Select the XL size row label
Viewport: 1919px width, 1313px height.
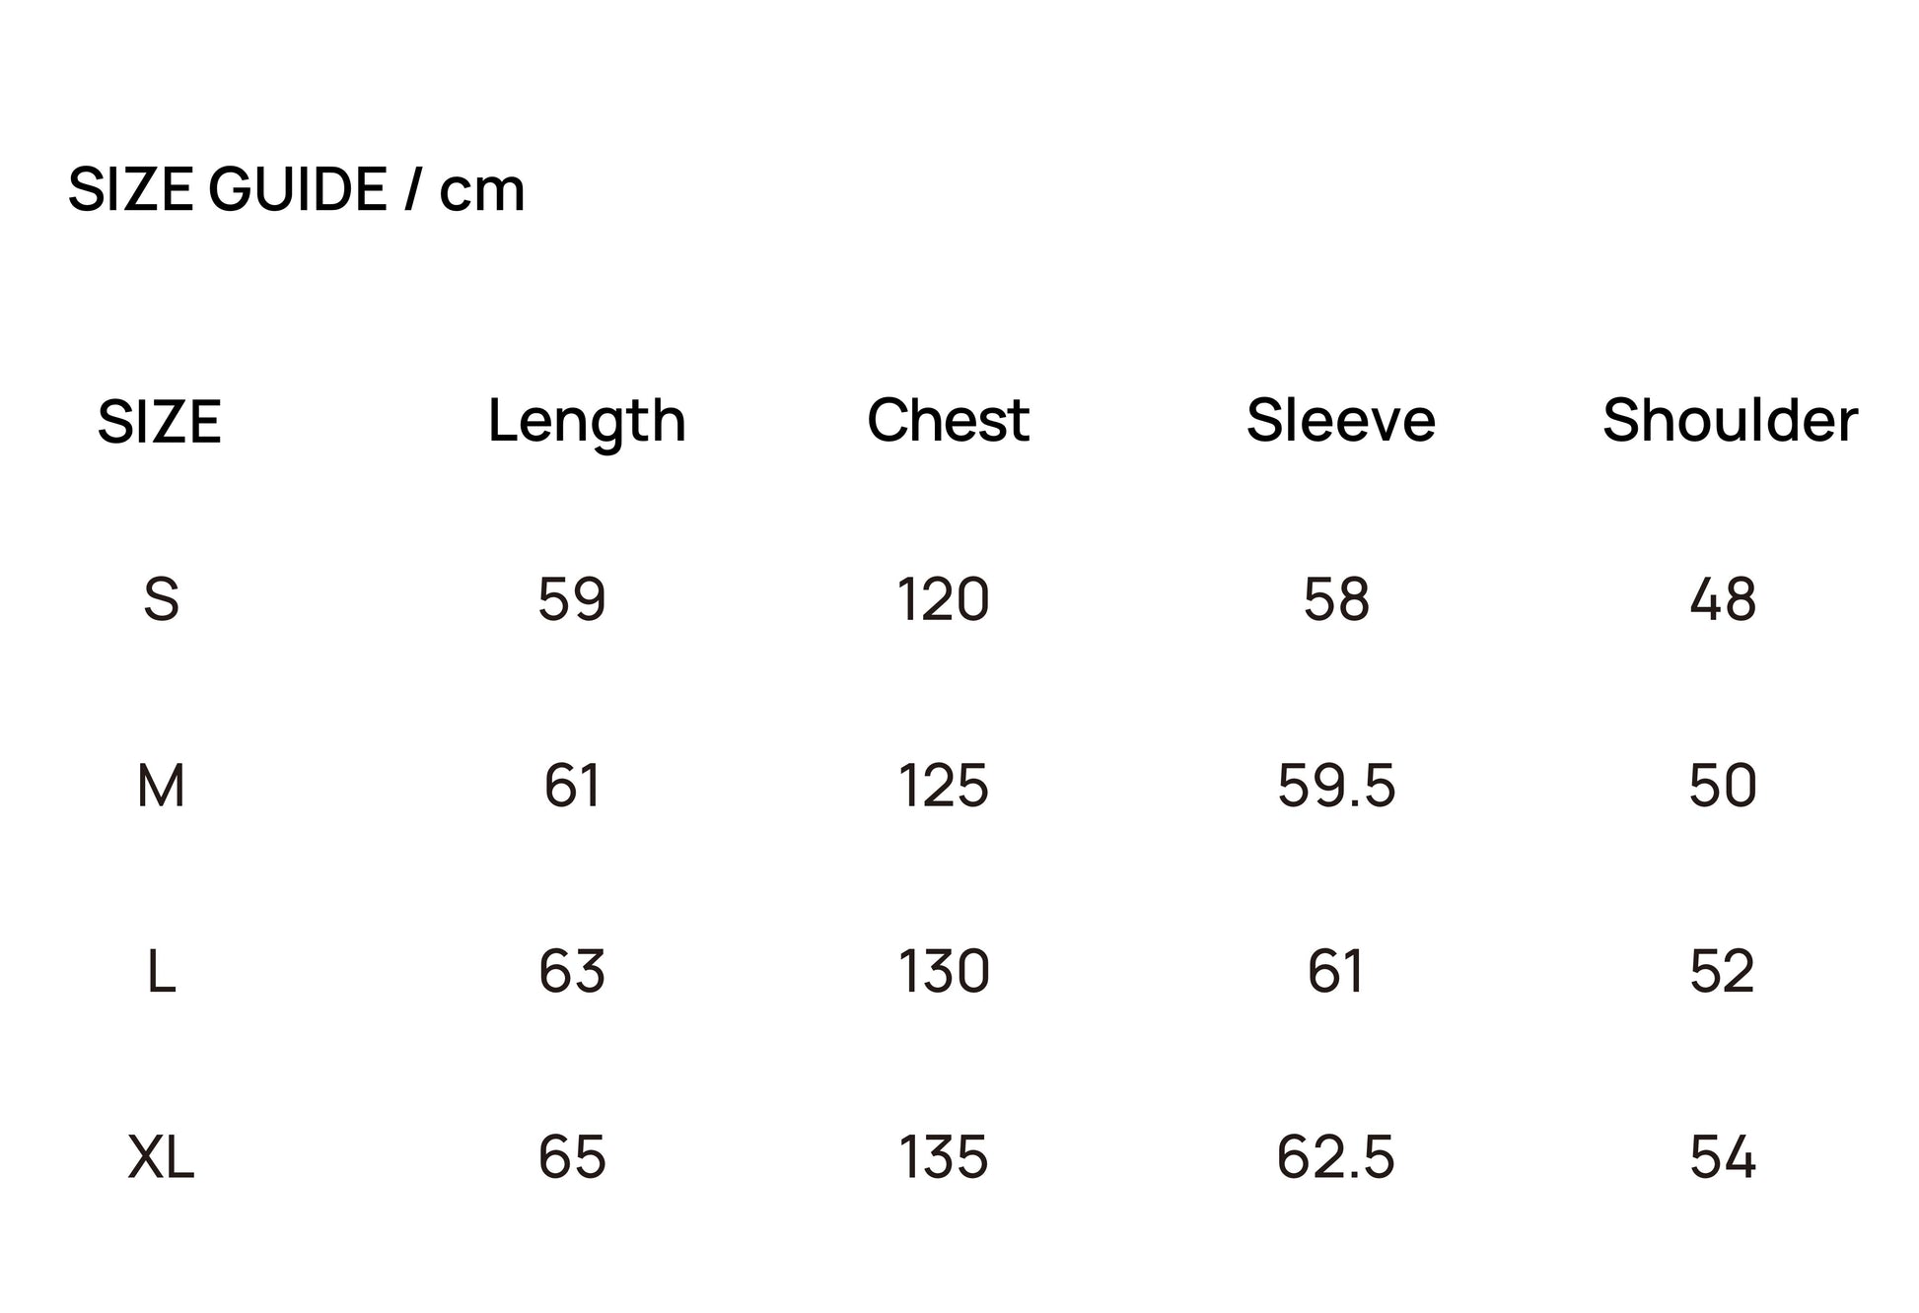[161, 1157]
